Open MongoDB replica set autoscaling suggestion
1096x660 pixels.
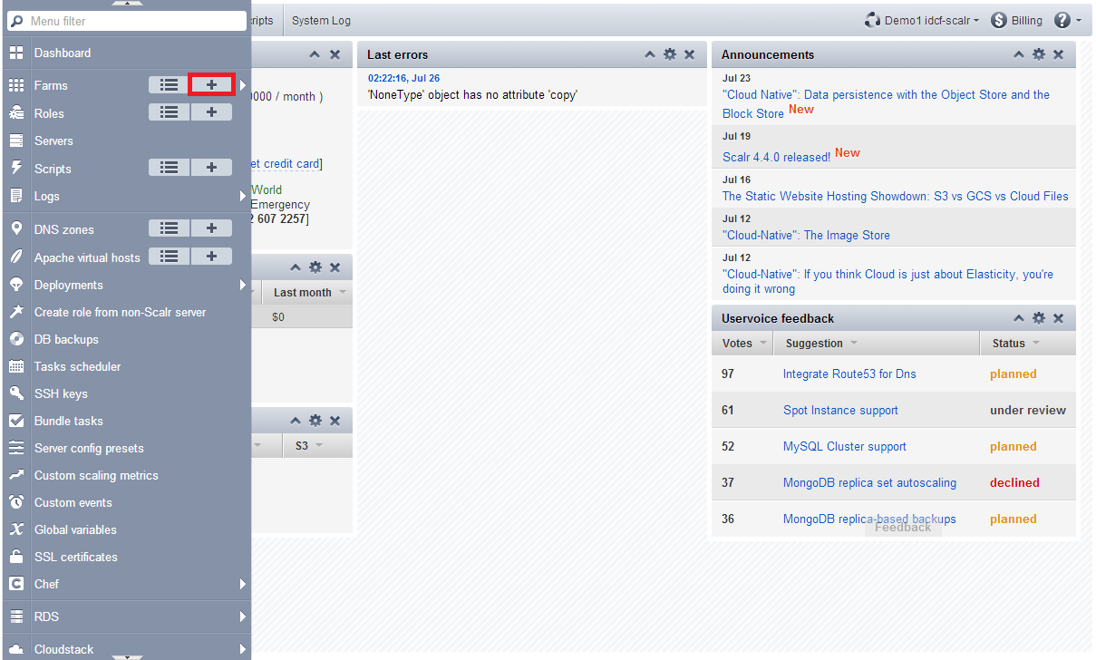click(869, 482)
